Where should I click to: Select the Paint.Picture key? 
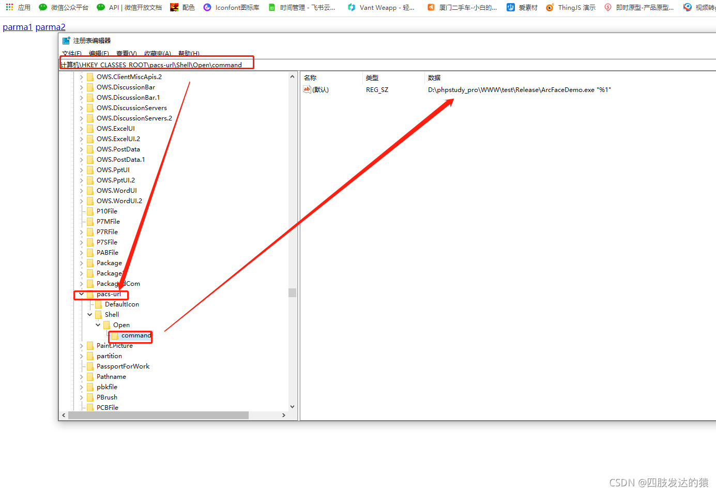115,346
